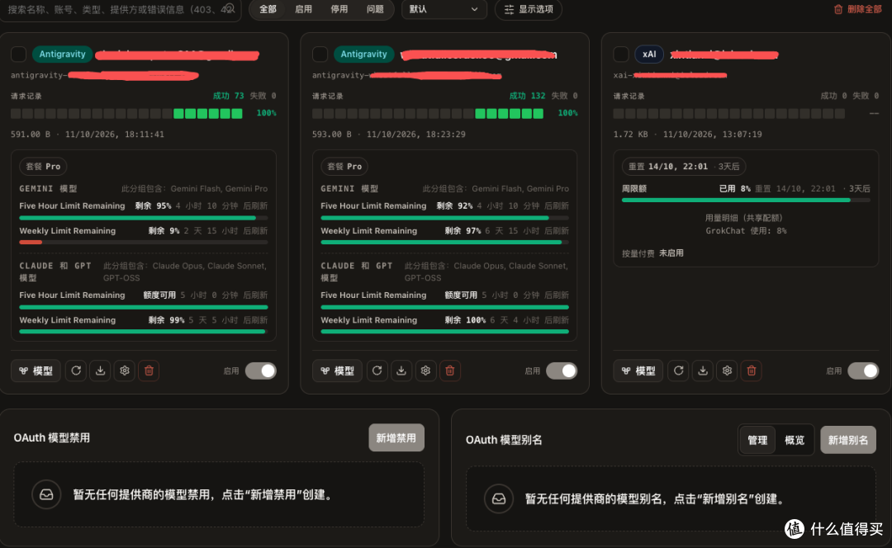Viewport: 892px width, 548px height.
Task: Select the 概览 tab in OAuth 模型别名
Action: tap(795, 440)
